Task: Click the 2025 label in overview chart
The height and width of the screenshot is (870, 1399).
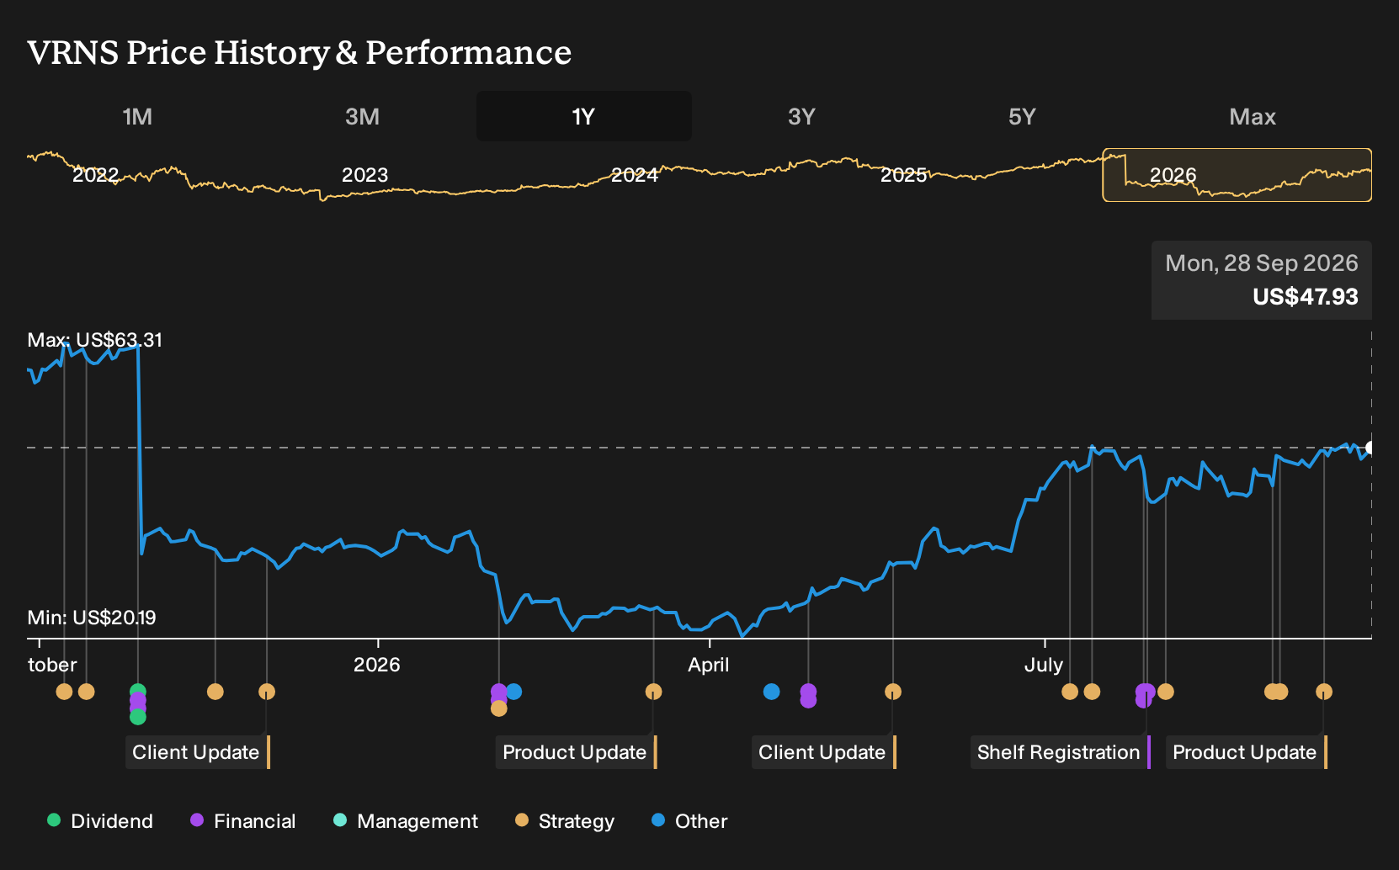Action: pyautogui.click(x=903, y=175)
